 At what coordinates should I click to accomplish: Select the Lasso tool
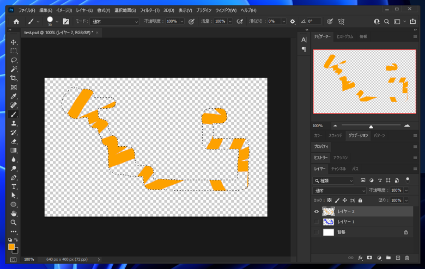tap(14, 60)
